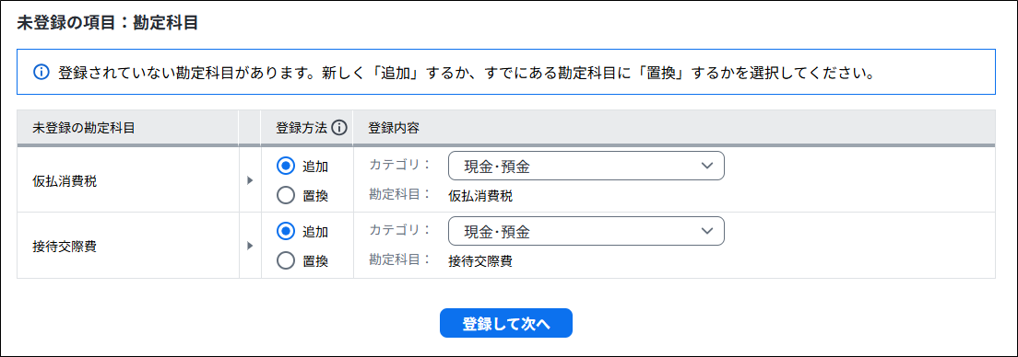
Task: Click the 接待交際費 row label
Action: [65, 247]
